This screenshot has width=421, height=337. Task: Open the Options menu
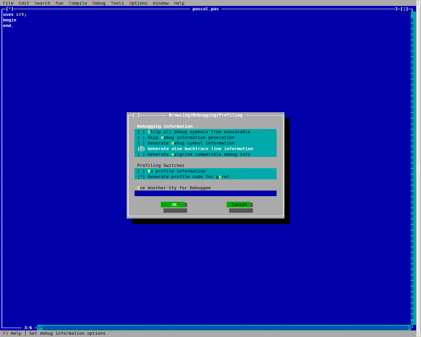coord(138,3)
